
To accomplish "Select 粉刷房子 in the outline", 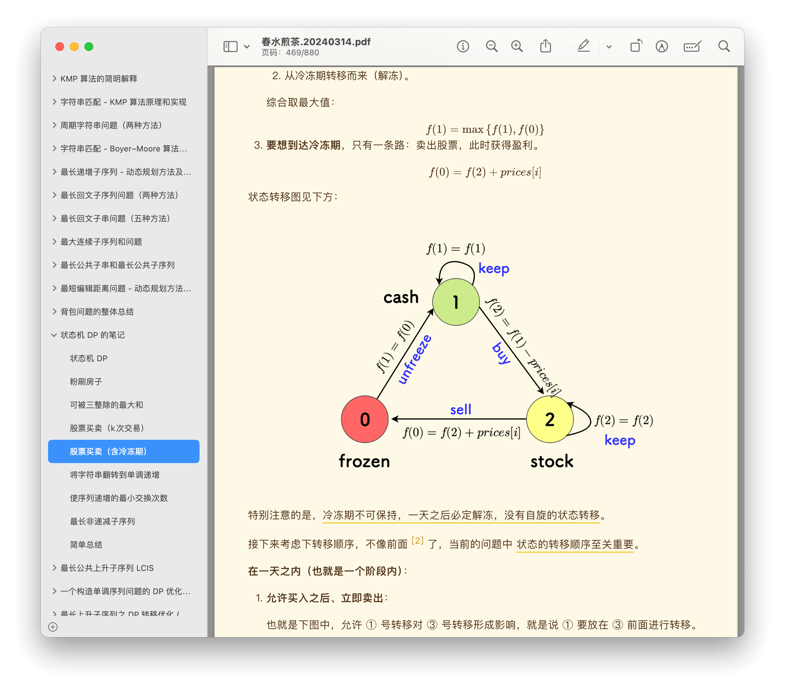I will pyautogui.click(x=86, y=382).
